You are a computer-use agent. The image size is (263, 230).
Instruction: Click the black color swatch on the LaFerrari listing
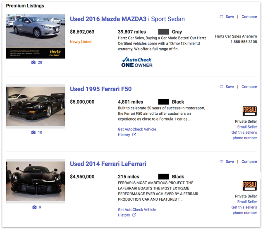point(163,177)
